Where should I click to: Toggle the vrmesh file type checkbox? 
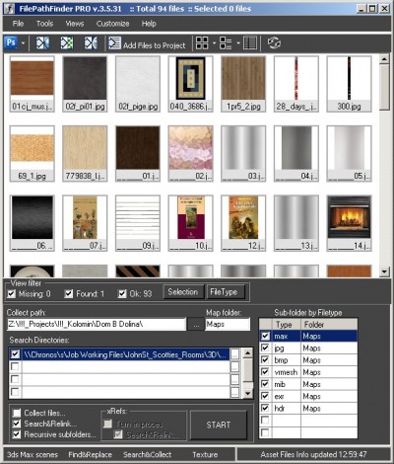coord(265,372)
